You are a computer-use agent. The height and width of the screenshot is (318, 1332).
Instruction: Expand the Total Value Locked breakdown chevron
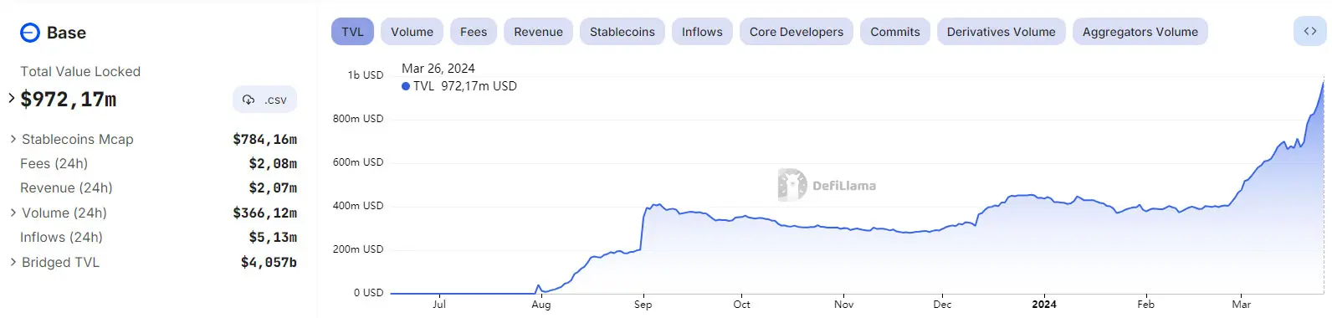(x=12, y=99)
